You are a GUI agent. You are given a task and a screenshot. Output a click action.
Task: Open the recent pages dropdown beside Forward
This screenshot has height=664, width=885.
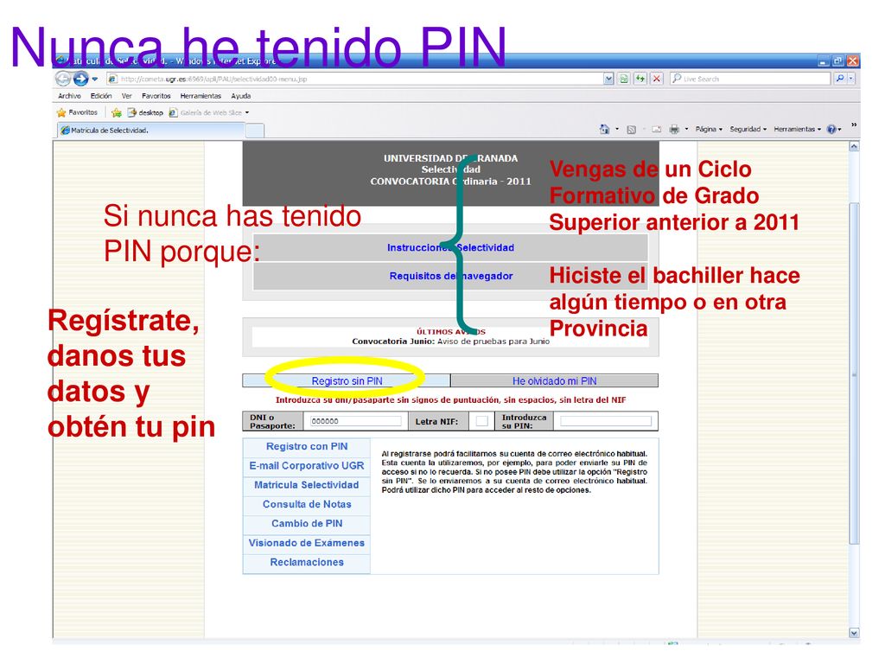tap(95, 79)
